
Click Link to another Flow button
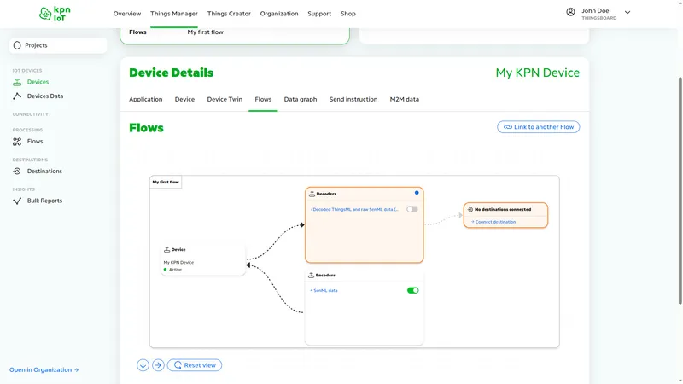click(539, 127)
